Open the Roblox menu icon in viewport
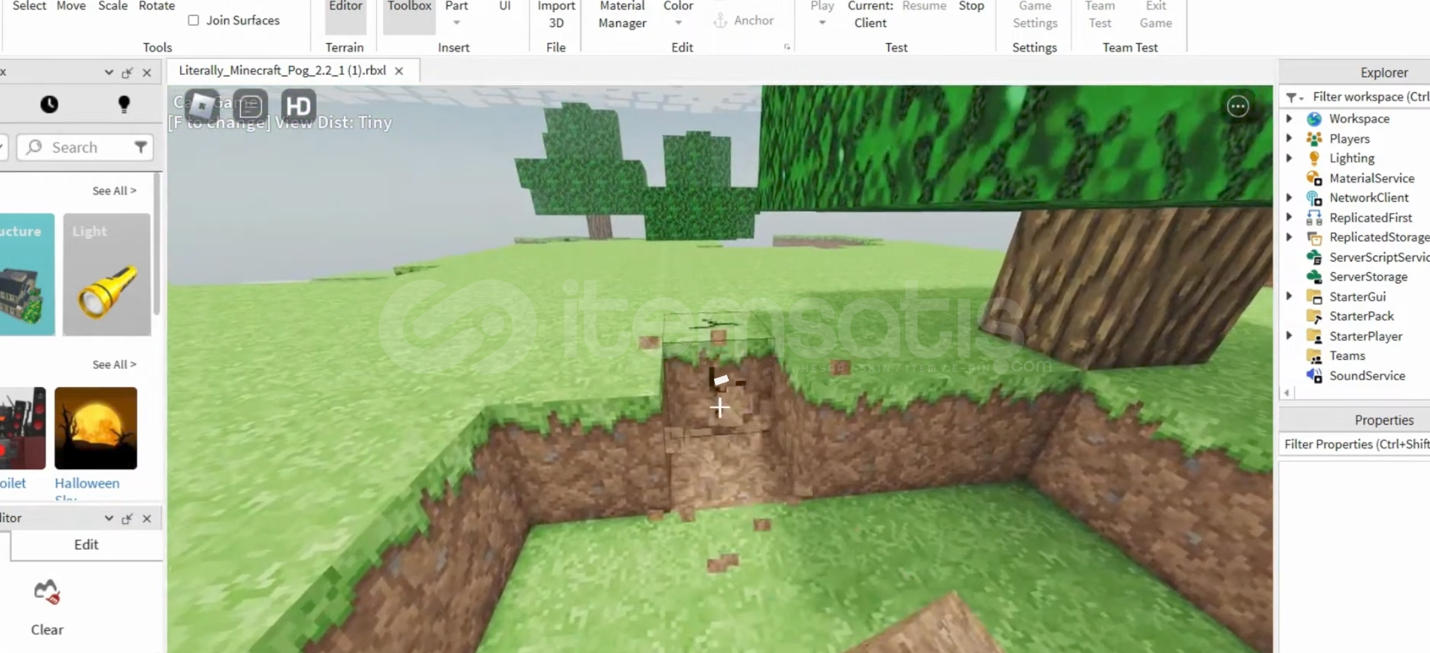 [202, 106]
